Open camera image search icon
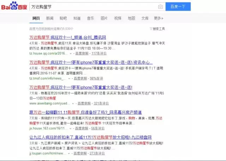 point(160,7)
